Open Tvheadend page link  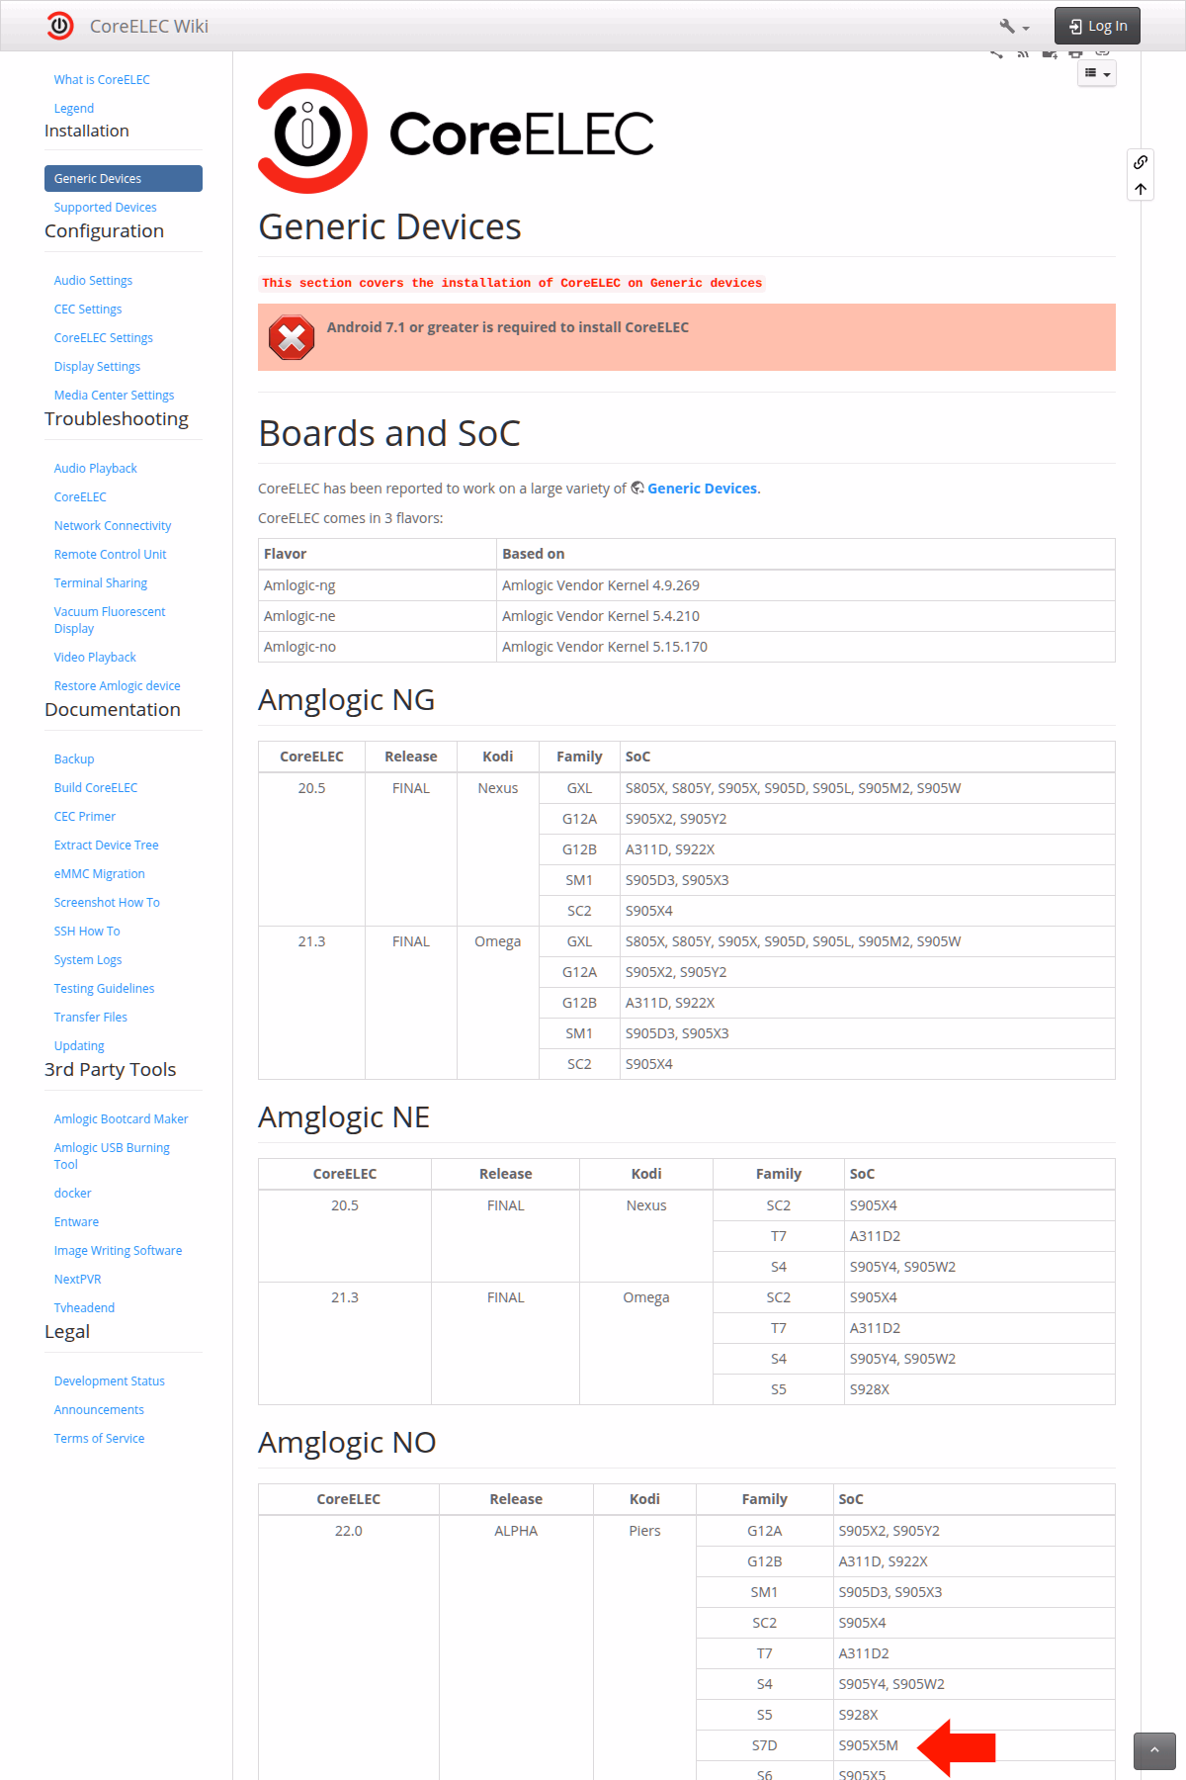coord(84,1308)
